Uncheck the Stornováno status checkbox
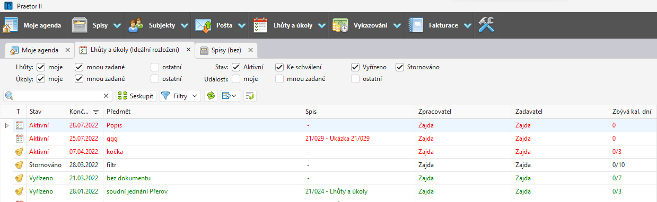Screen dimensions: 657x202 [x=400, y=67]
